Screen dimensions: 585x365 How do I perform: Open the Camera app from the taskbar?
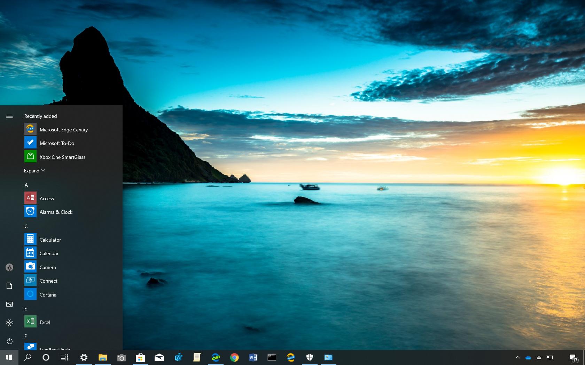point(121,357)
